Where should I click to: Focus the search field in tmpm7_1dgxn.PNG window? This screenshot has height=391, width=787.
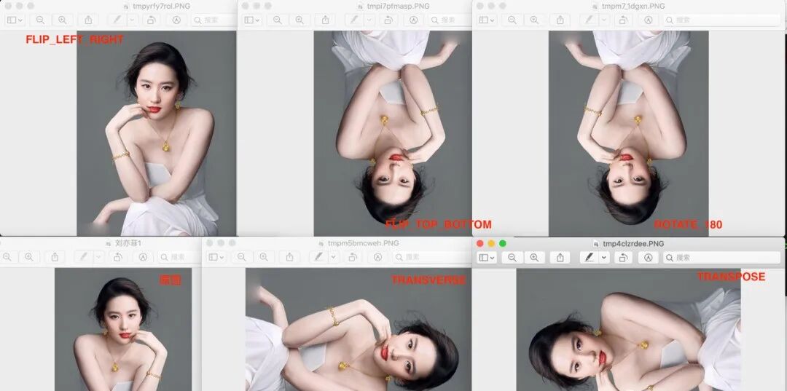[721, 20]
